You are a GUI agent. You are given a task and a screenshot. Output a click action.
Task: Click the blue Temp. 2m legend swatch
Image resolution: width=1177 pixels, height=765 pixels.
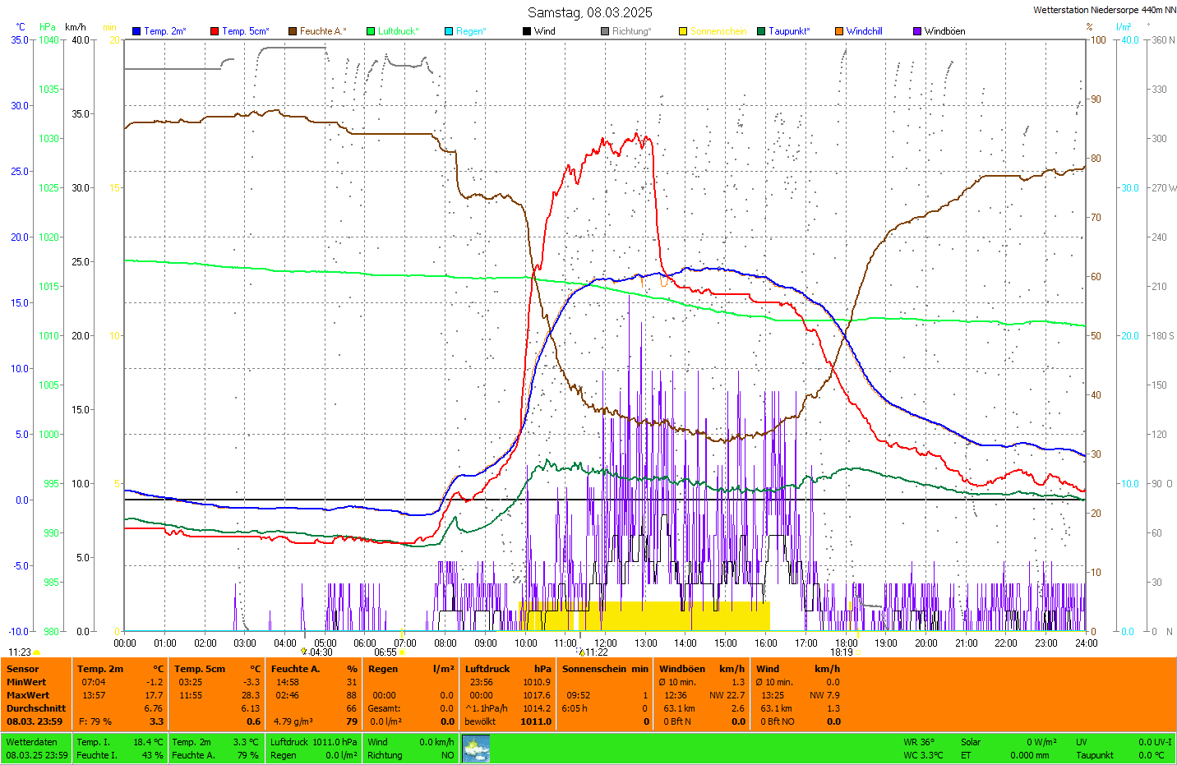click(136, 31)
